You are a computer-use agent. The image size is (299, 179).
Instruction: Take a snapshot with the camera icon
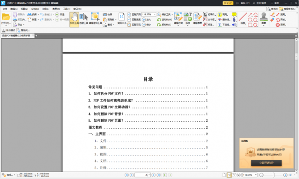[105, 15]
